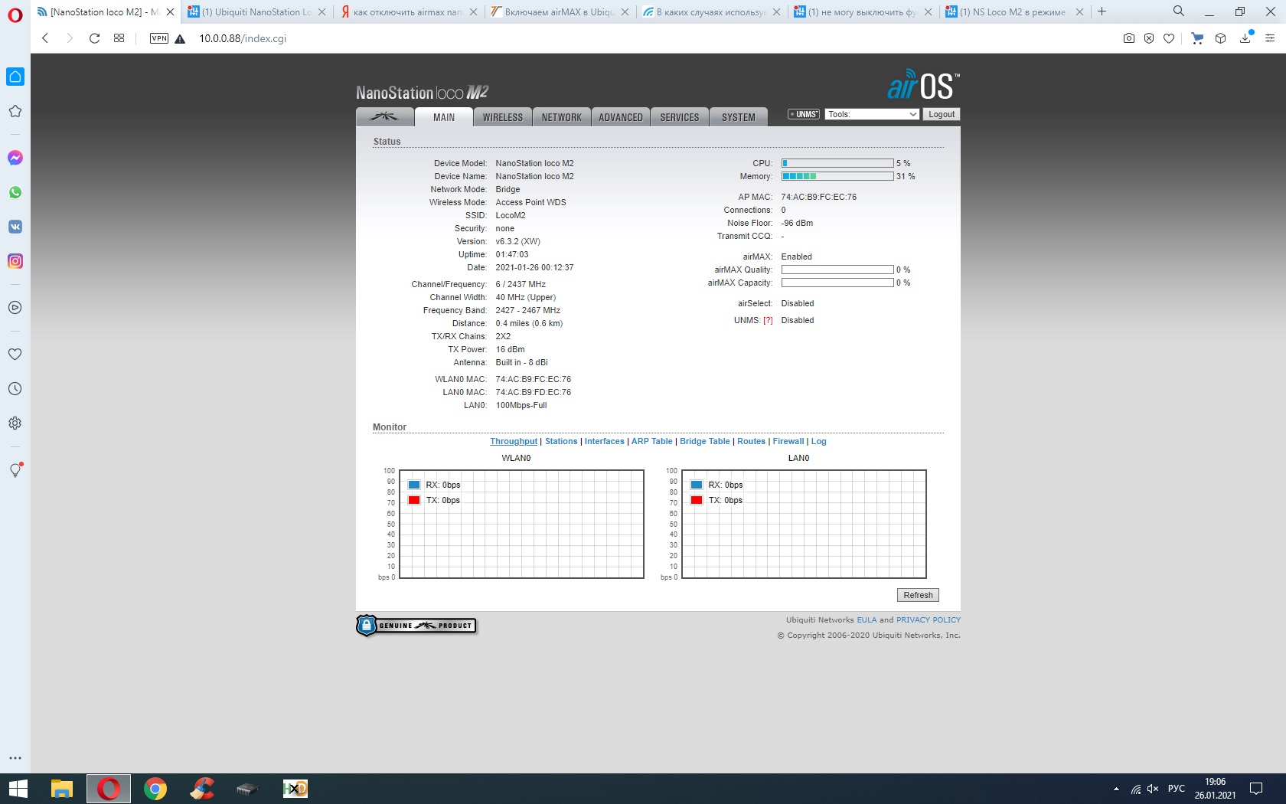Go back to previous page
Image resolution: width=1286 pixels, height=804 pixels.
click(45, 38)
